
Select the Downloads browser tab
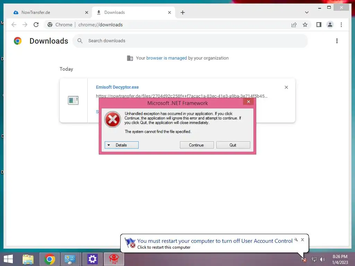click(x=133, y=12)
